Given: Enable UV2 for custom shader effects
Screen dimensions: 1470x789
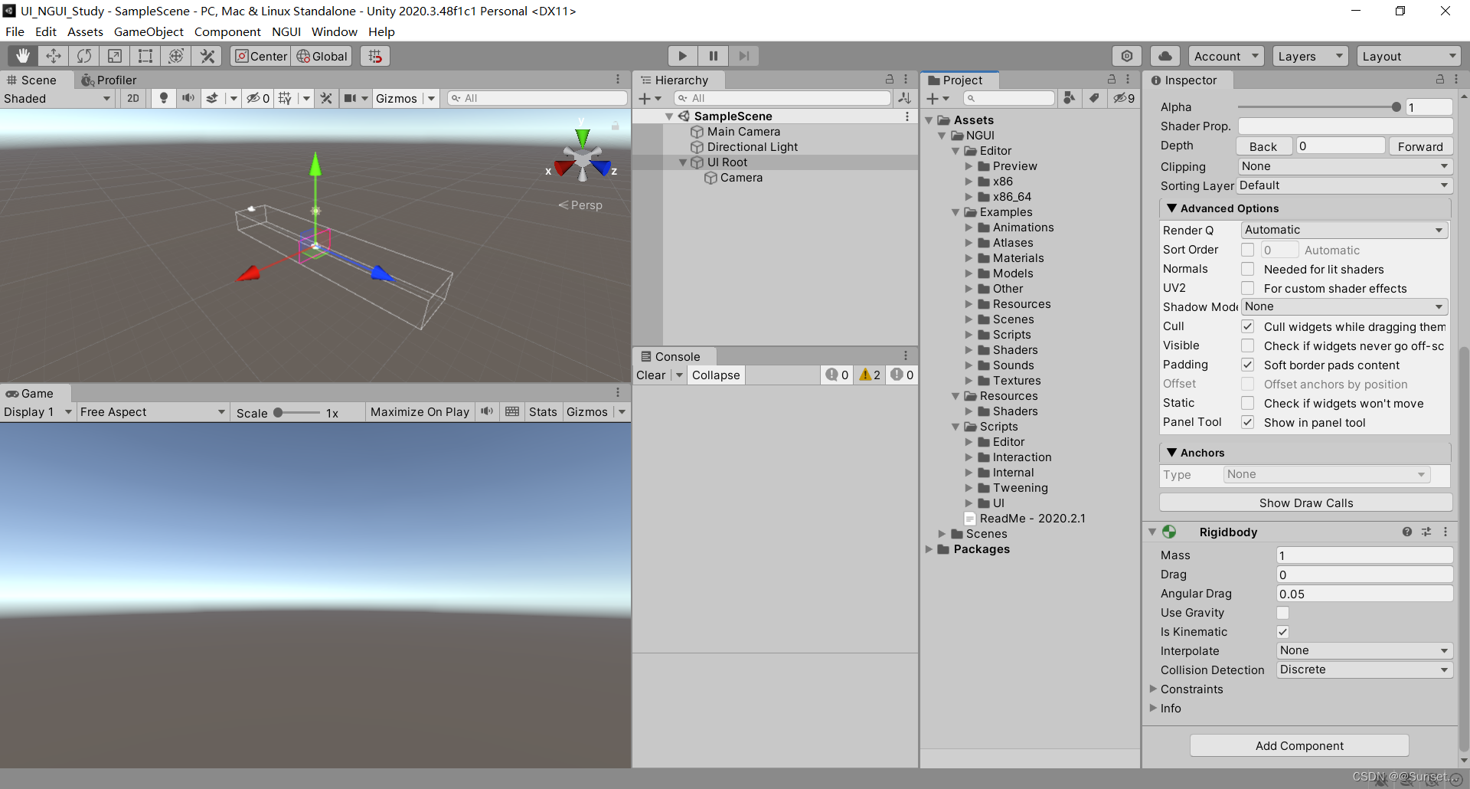Looking at the screenshot, I should [1248, 288].
